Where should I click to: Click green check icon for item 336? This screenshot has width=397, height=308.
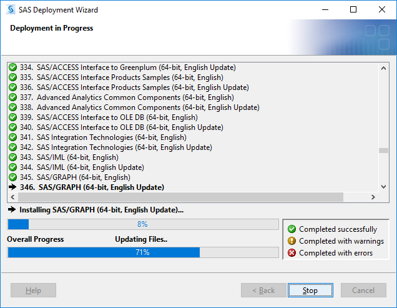(x=12, y=87)
